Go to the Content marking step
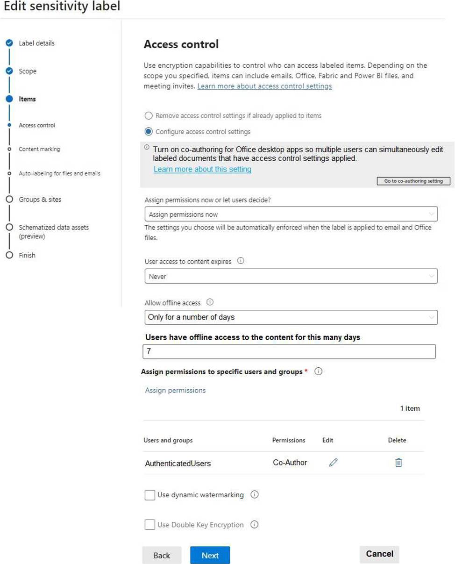Image resolution: width=455 pixels, height=564 pixels. pos(39,149)
